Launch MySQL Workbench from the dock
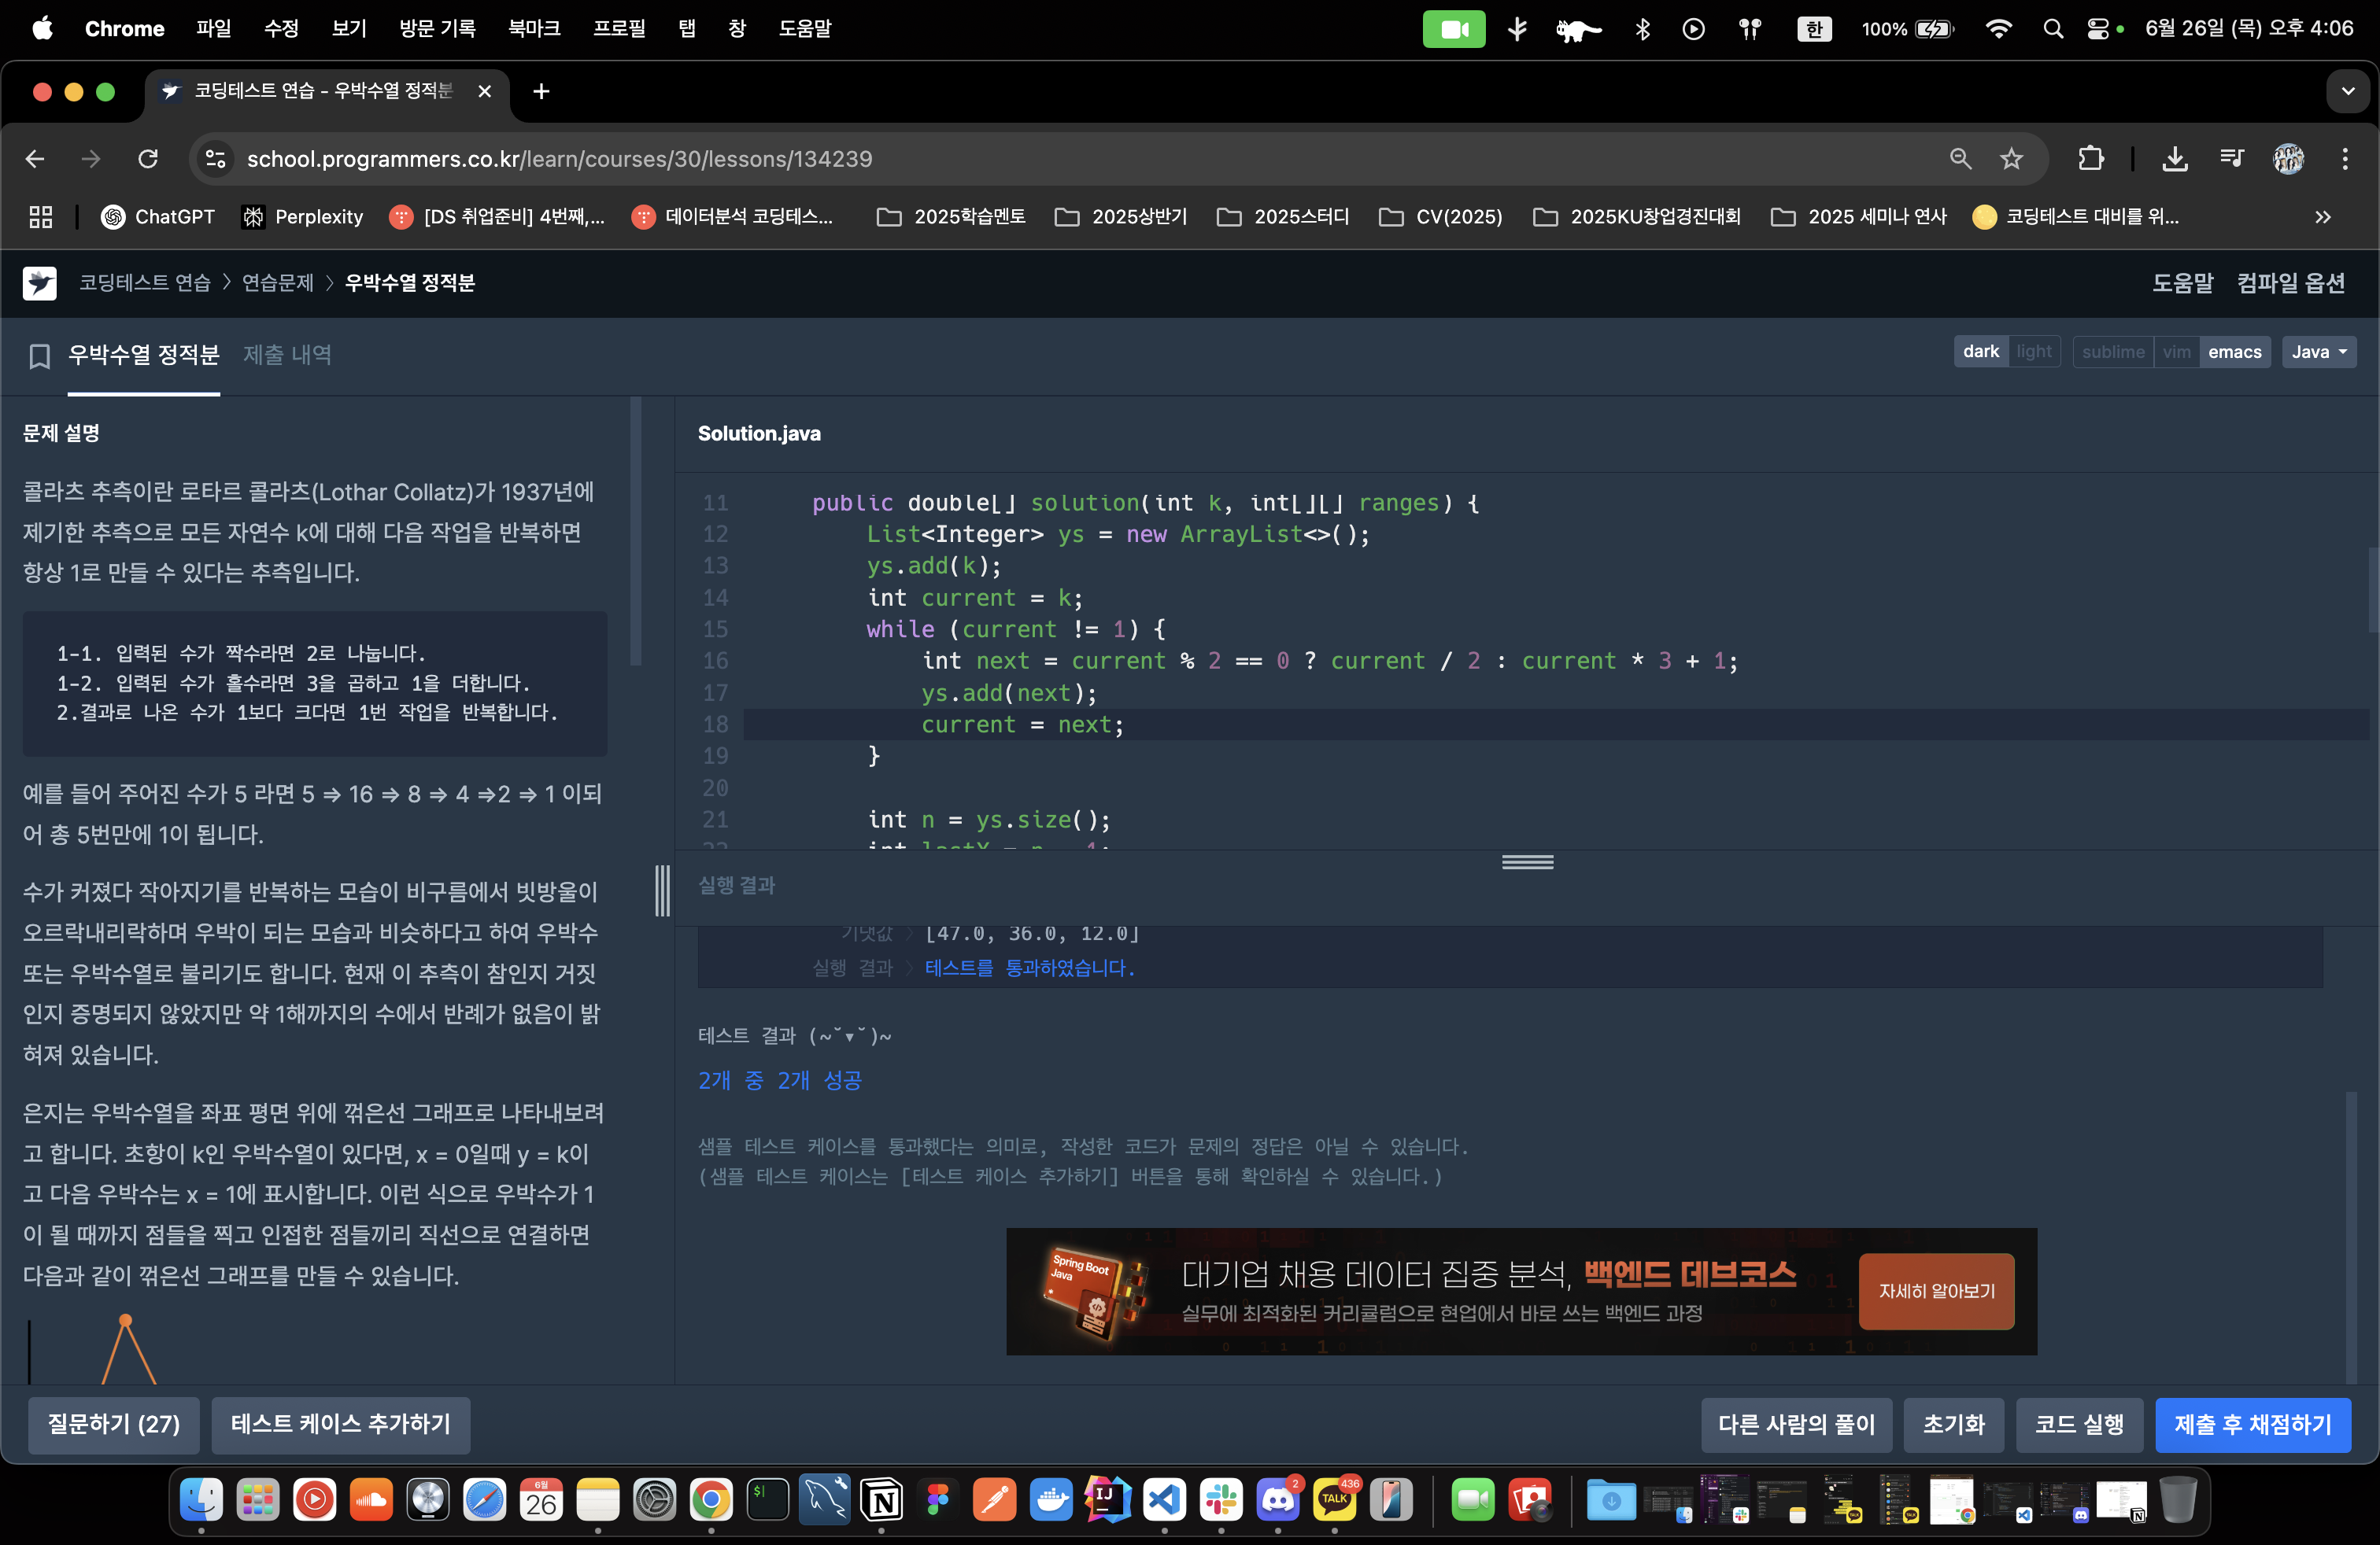The image size is (2380, 1545). [x=824, y=1499]
